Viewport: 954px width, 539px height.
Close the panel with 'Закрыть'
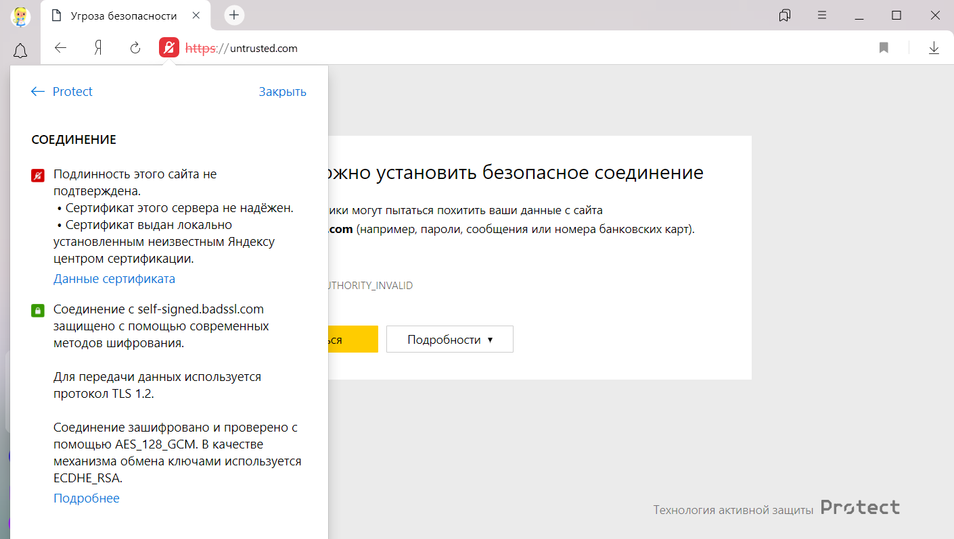(283, 92)
